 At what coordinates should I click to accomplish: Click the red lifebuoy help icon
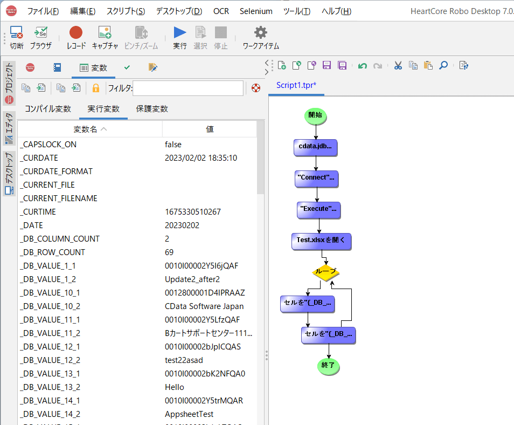[256, 88]
